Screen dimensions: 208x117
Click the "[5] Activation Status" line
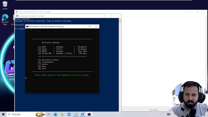coord(48,60)
